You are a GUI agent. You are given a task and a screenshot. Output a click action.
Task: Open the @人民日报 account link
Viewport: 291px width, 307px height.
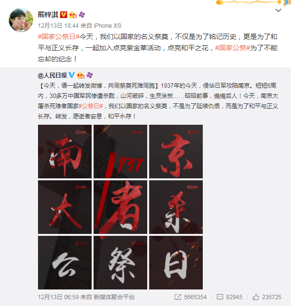tap(53, 75)
